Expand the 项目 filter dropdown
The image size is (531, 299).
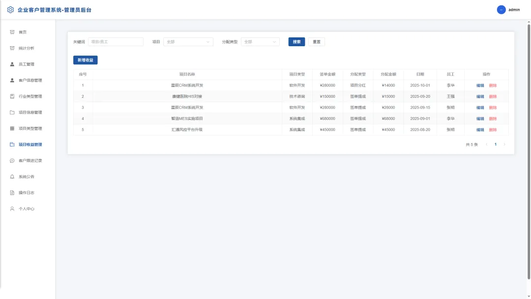click(x=188, y=42)
